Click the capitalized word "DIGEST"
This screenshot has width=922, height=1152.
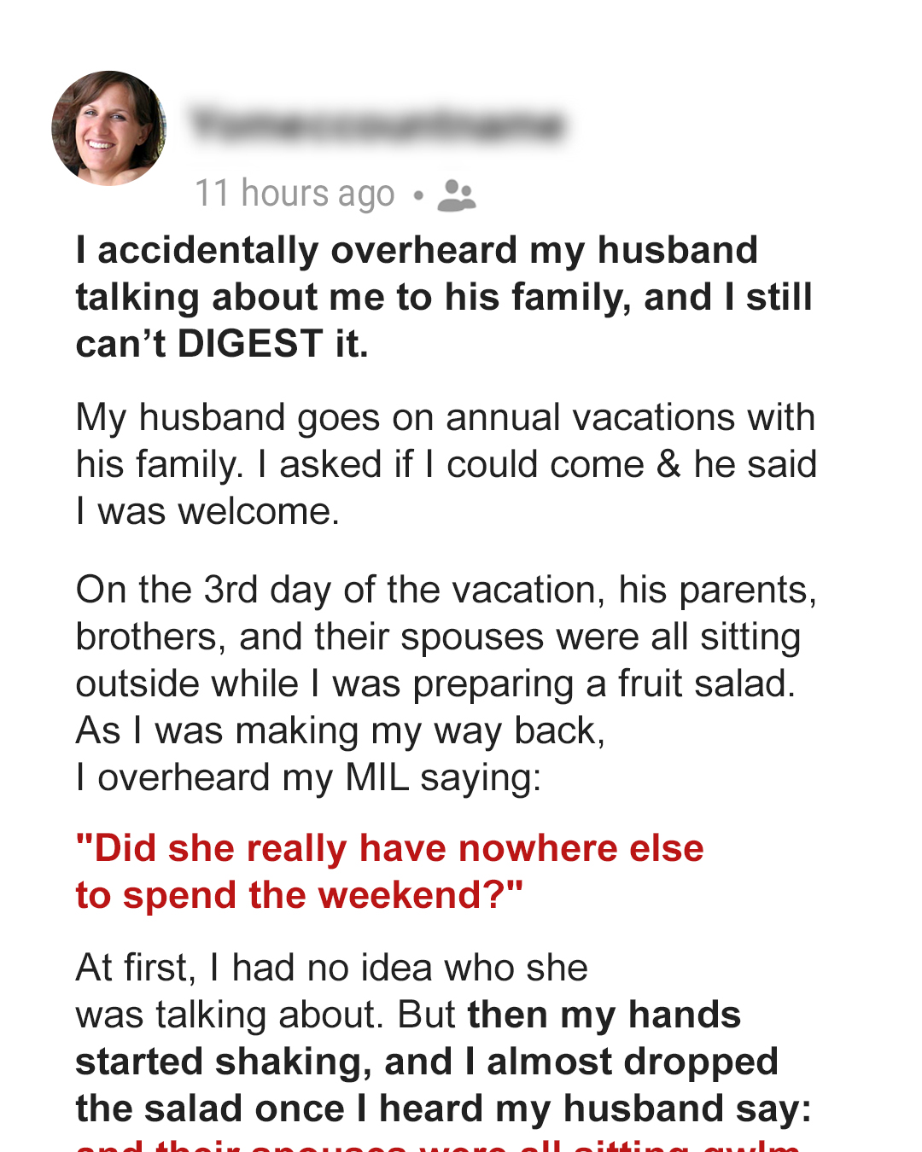(250, 344)
